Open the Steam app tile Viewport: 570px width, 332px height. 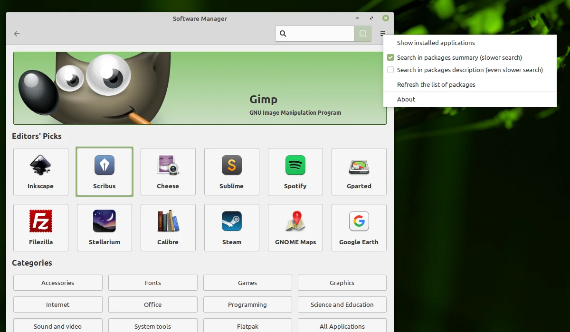click(232, 228)
